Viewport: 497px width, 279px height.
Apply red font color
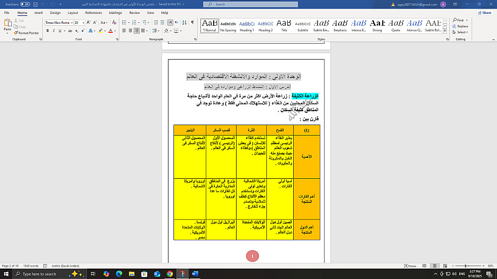point(110,31)
